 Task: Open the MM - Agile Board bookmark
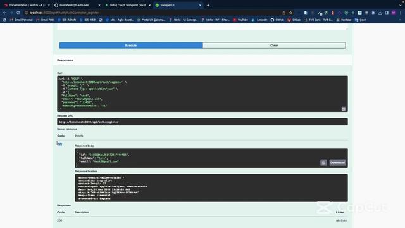(x=120, y=20)
